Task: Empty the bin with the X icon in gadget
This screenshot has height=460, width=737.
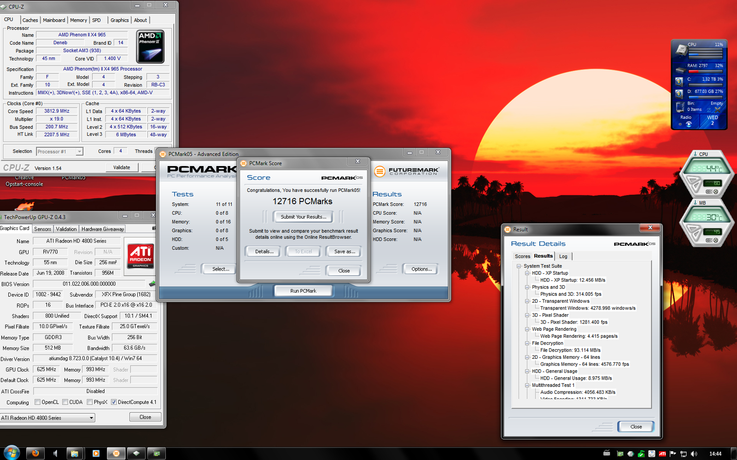Action: (x=717, y=109)
